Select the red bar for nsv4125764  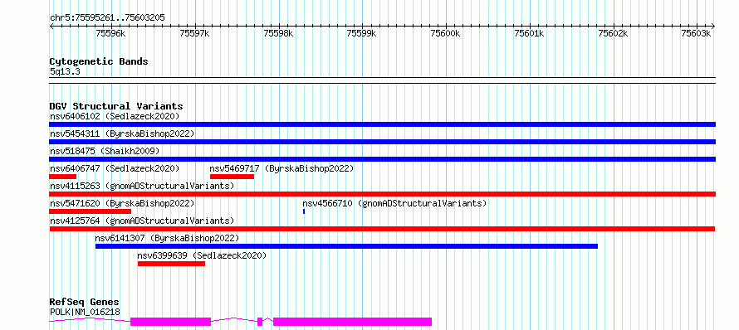382,229
